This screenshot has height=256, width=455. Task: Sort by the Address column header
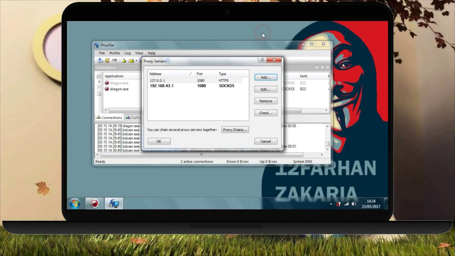click(171, 74)
